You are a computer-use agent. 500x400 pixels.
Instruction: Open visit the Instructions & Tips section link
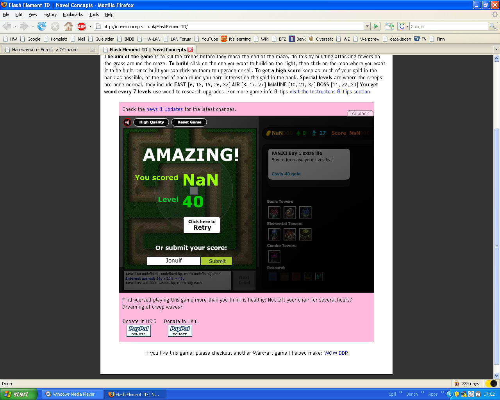330,92
